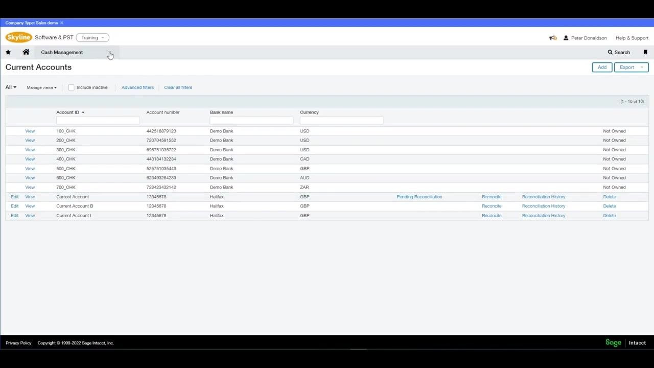
Task: Close the Company Type Sales demo banner
Action: click(62, 23)
